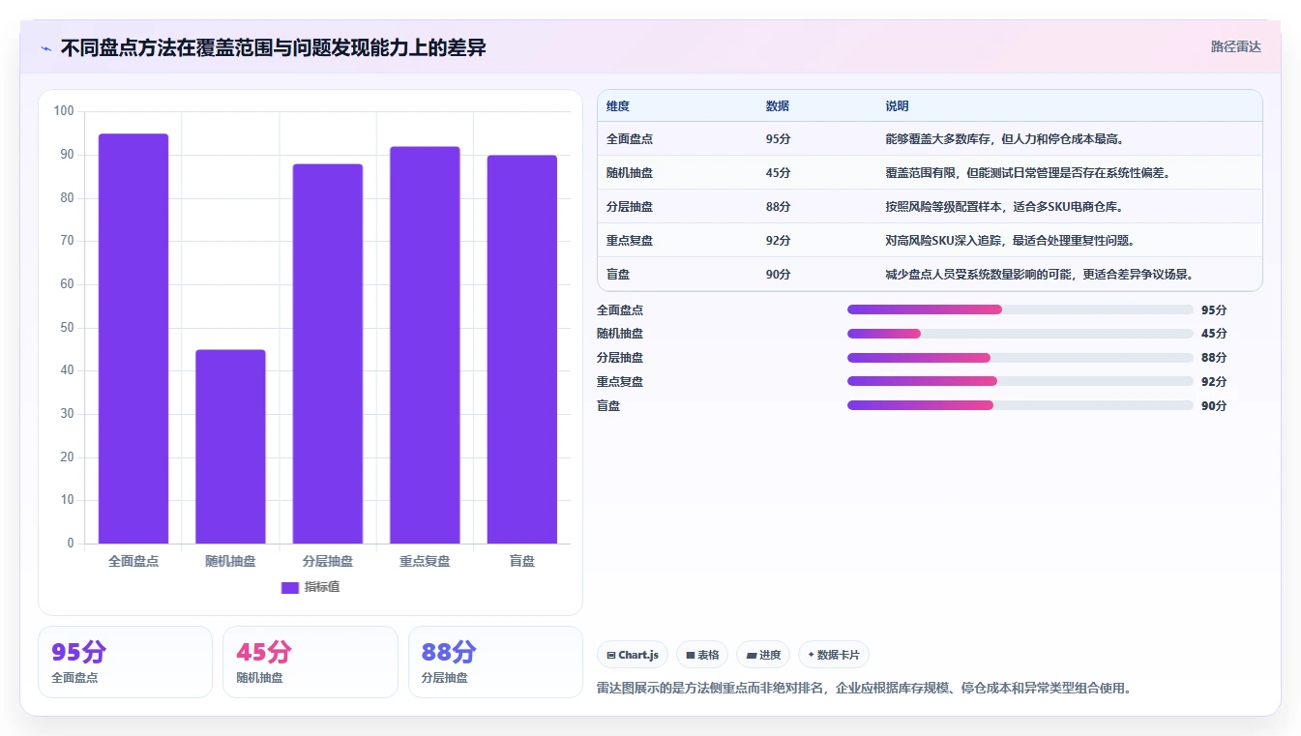This screenshot has height=736, width=1301.
Task: Click the 分层抽盘 bar in the chart
Action: 328,354
